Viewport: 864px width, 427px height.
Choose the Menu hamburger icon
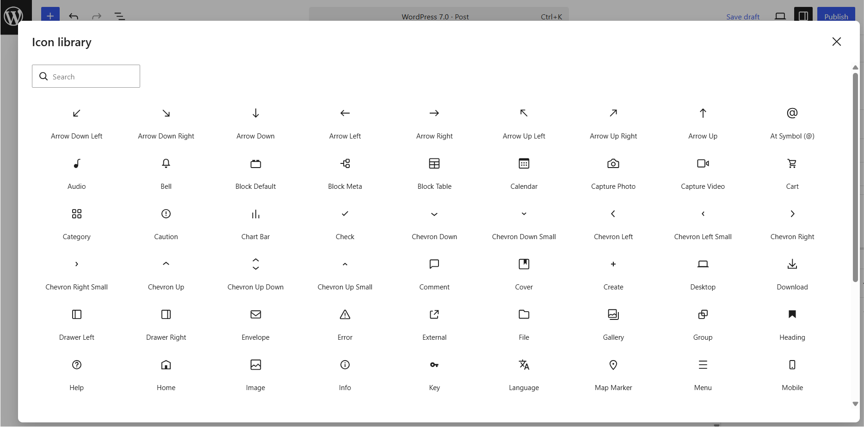tap(703, 365)
